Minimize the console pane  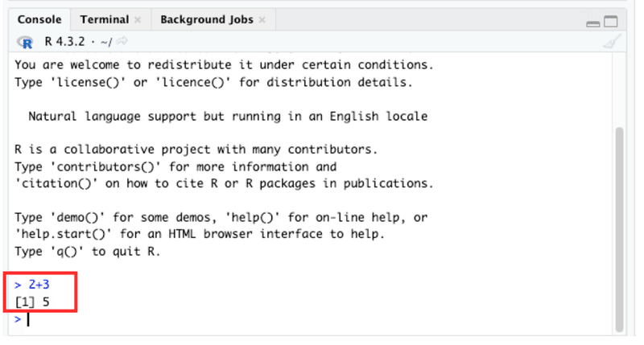[592, 24]
